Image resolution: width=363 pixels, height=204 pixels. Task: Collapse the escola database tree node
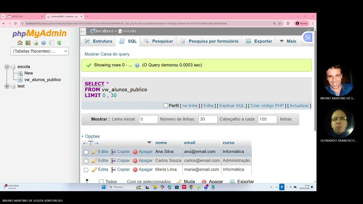tap(7, 67)
